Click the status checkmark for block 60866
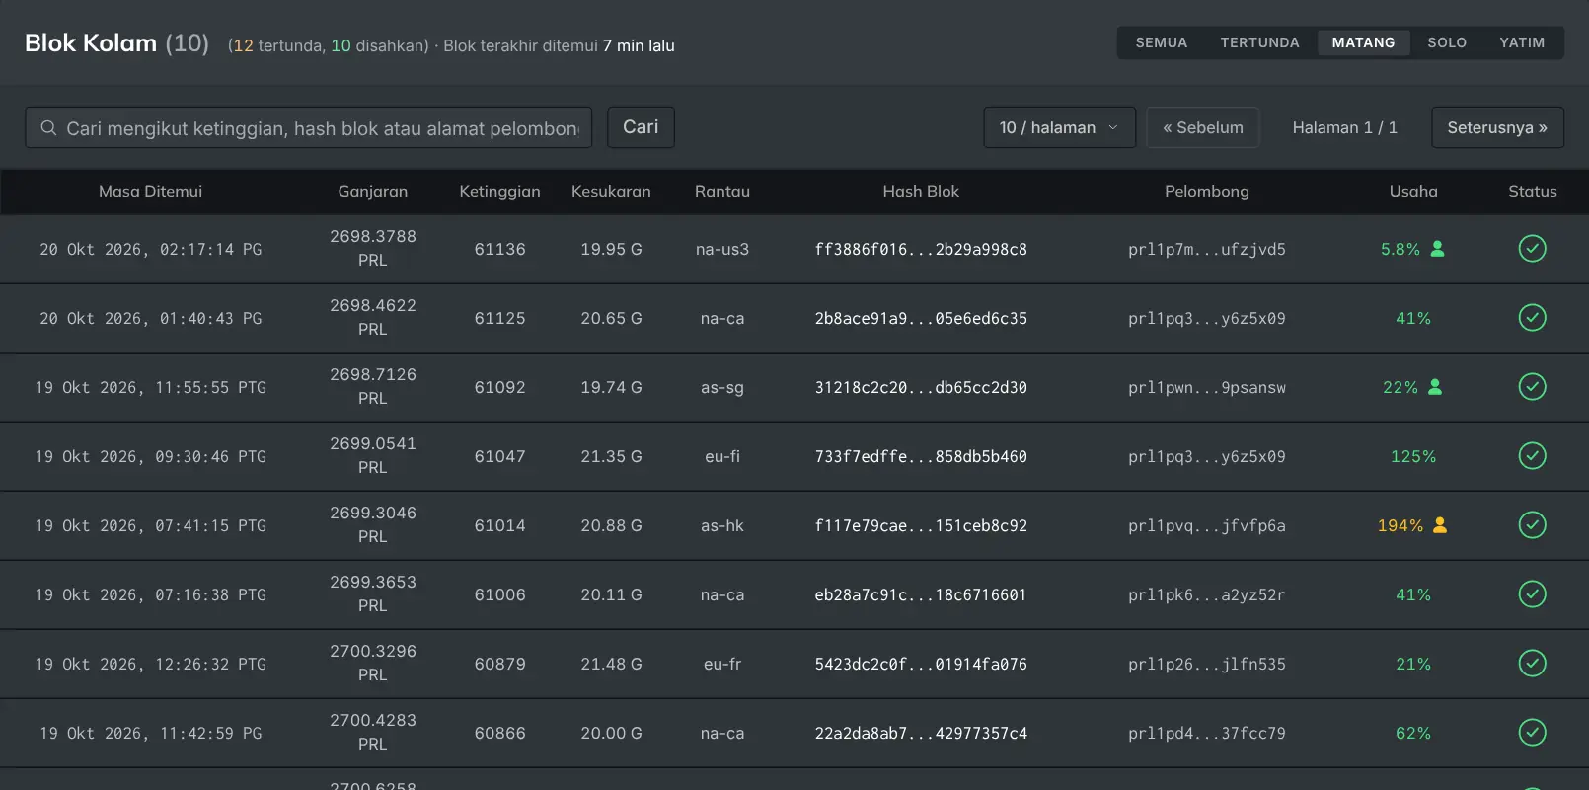Screen dimensions: 1589x790 coord(1532,733)
